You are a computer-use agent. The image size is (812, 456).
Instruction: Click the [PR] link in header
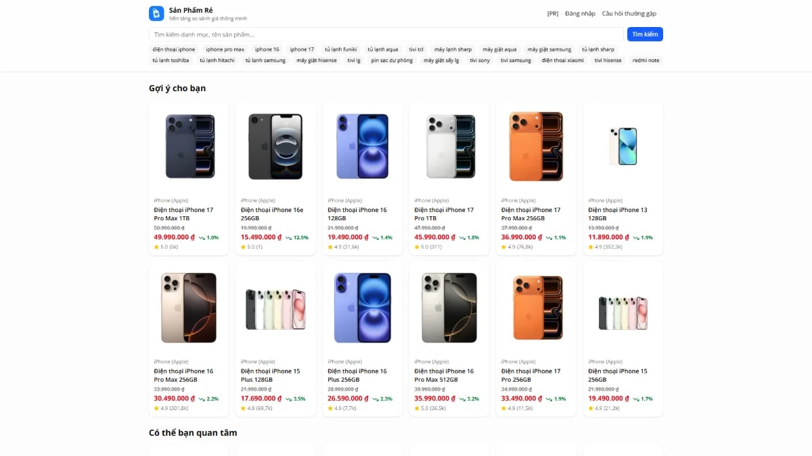(x=553, y=14)
